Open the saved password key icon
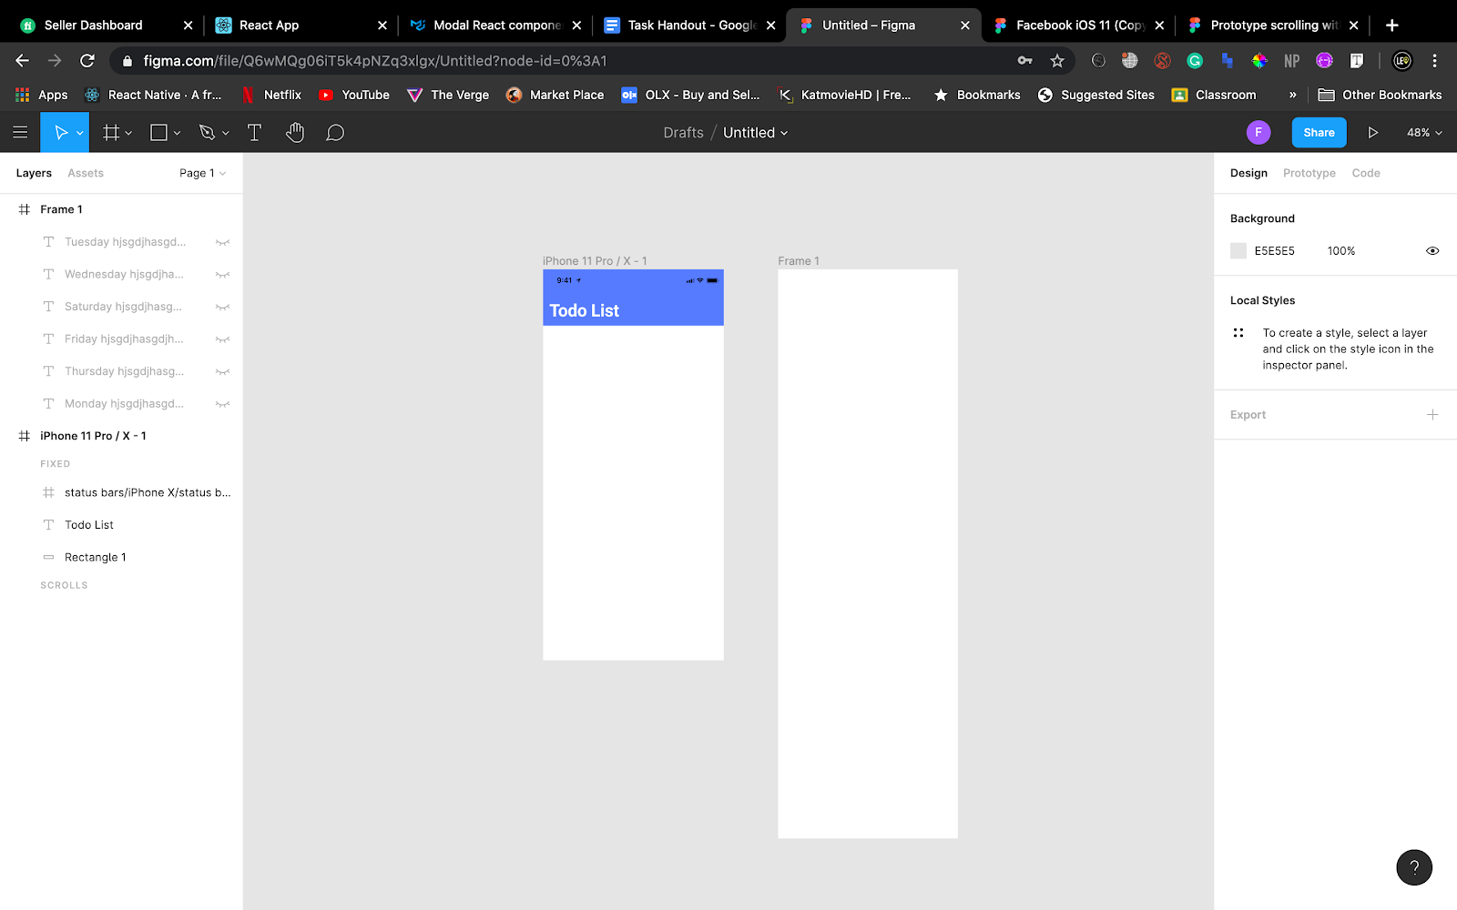The width and height of the screenshot is (1457, 910). tap(1024, 61)
